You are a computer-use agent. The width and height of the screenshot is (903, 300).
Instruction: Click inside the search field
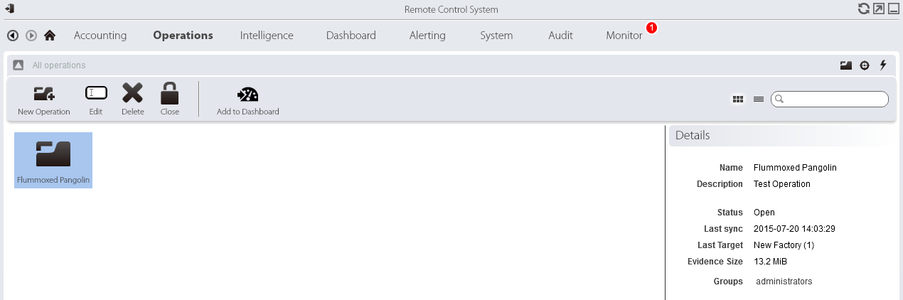pos(833,100)
